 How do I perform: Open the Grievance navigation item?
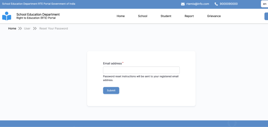coord(214,16)
